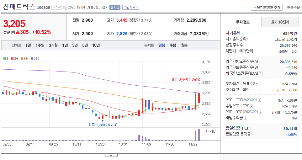Viewport: 302px width, 160px height.
Task: Click the 거래량 value 2,289,980
Action: [x=196, y=20]
